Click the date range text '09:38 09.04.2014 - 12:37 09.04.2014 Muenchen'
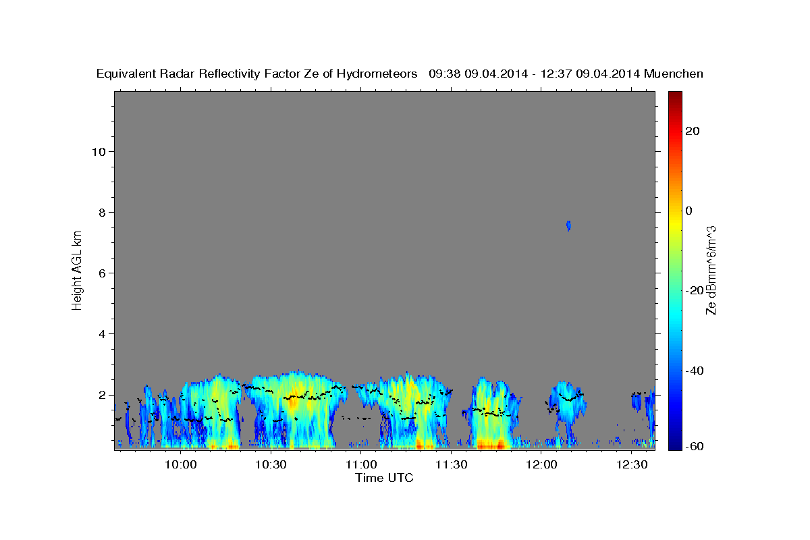This screenshot has height=540, width=810. 566,74
